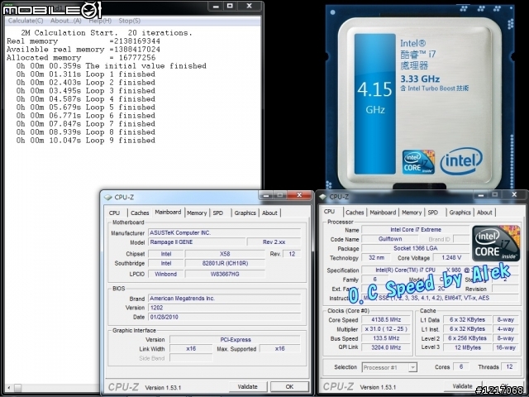Click the Core Voltage value 1.248 V
Viewport: 529px width, 397px height.
(x=451, y=258)
